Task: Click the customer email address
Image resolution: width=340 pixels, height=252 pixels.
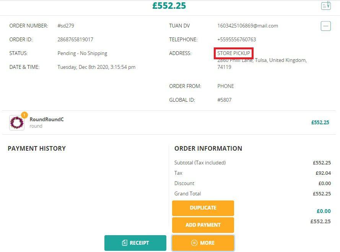Action: pos(247,26)
